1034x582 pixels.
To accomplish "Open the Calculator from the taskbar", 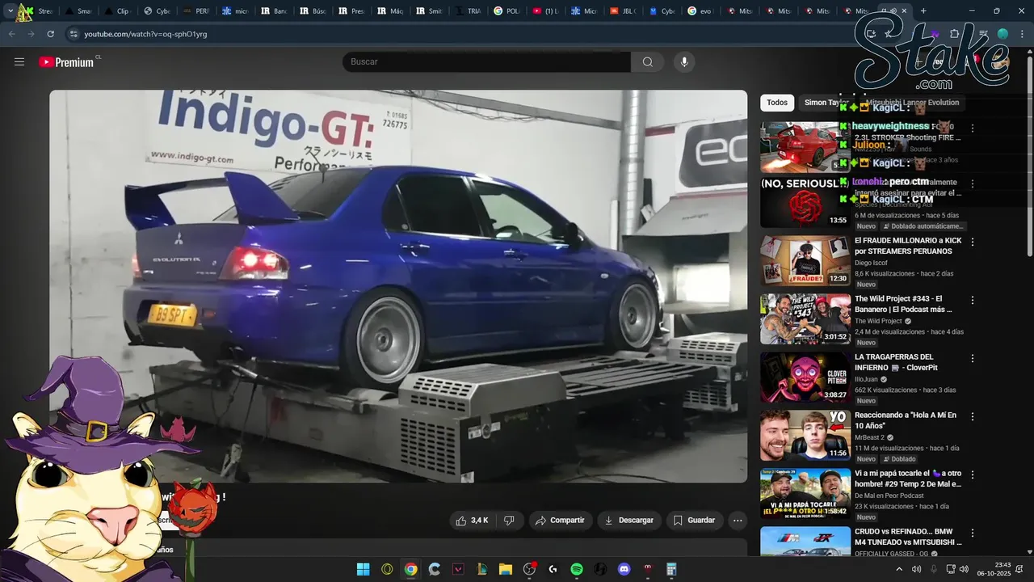I will coord(671,569).
